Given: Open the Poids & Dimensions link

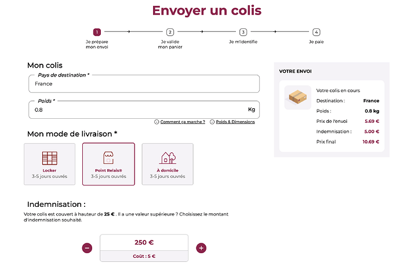Looking at the screenshot, I should [235, 122].
